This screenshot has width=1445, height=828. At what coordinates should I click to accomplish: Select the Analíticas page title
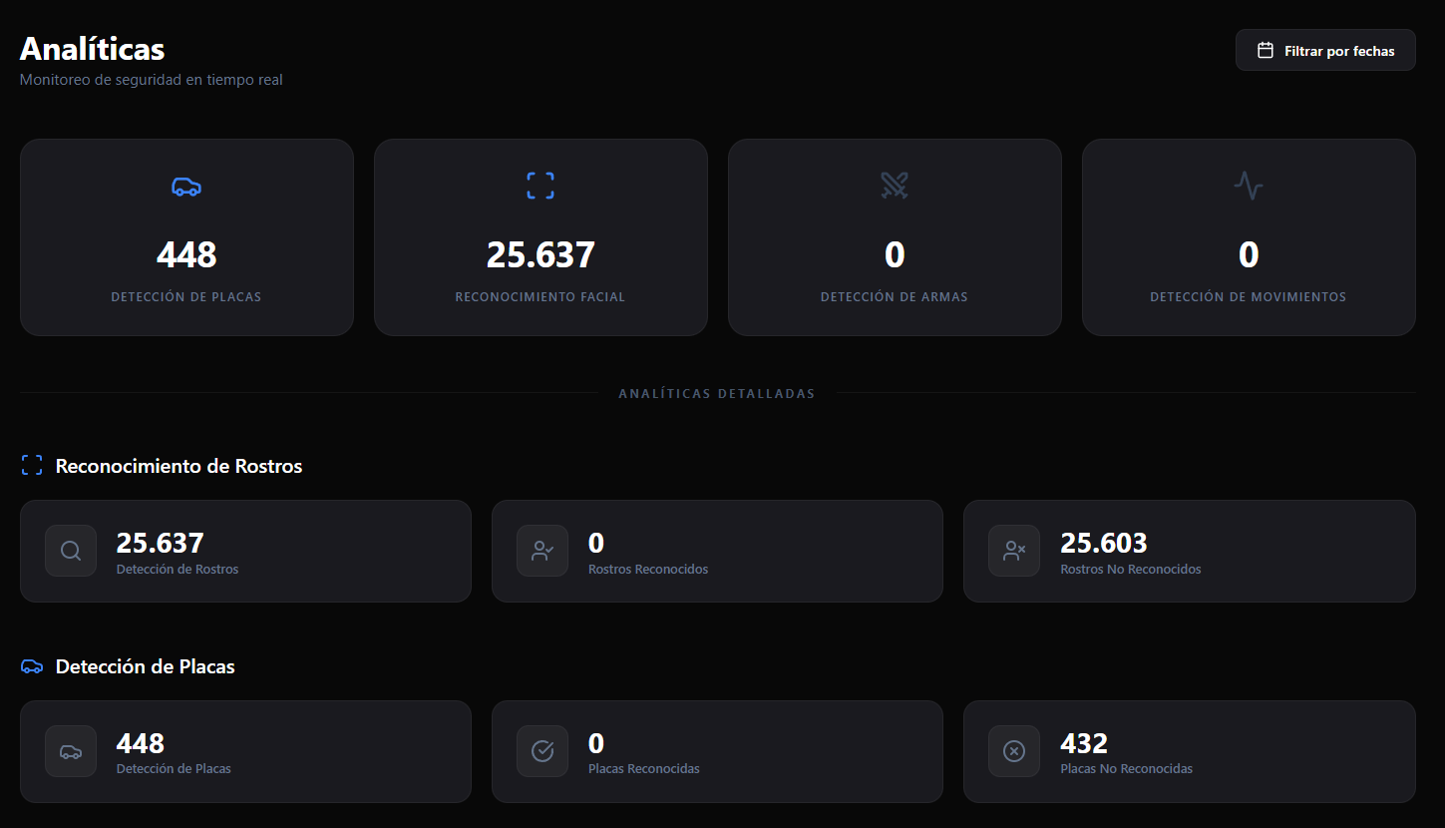click(93, 48)
